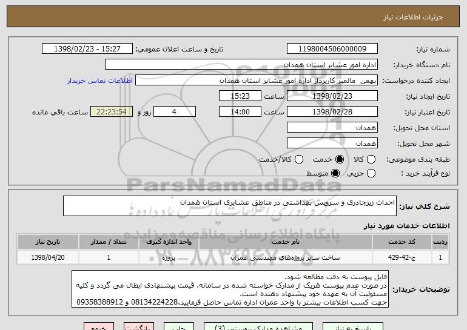467x330 pixels.
Task: Click the تعداد / مقدار column header
Action: point(109,242)
